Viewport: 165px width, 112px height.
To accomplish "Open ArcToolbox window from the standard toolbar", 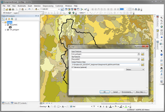I will tap(75, 9).
